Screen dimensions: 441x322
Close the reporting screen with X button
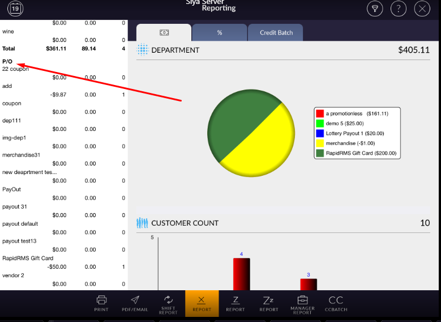(422, 9)
